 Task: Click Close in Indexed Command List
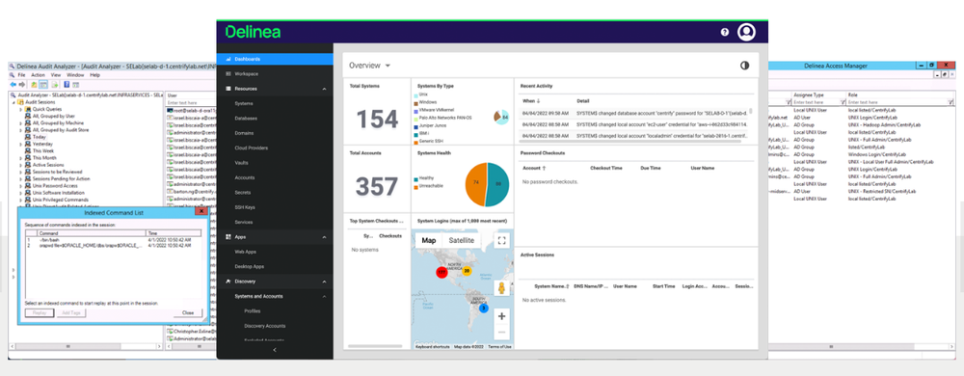click(x=188, y=312)
